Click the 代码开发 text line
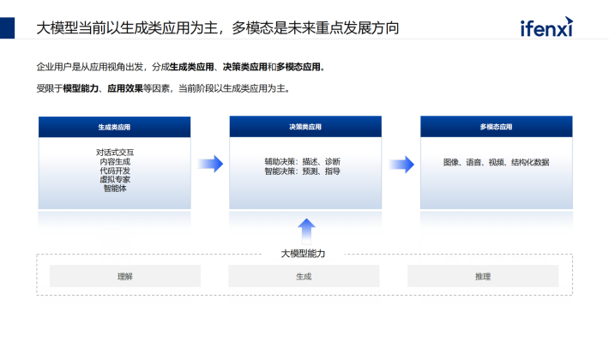Screen dimensions: 609x342 point(115,171)
